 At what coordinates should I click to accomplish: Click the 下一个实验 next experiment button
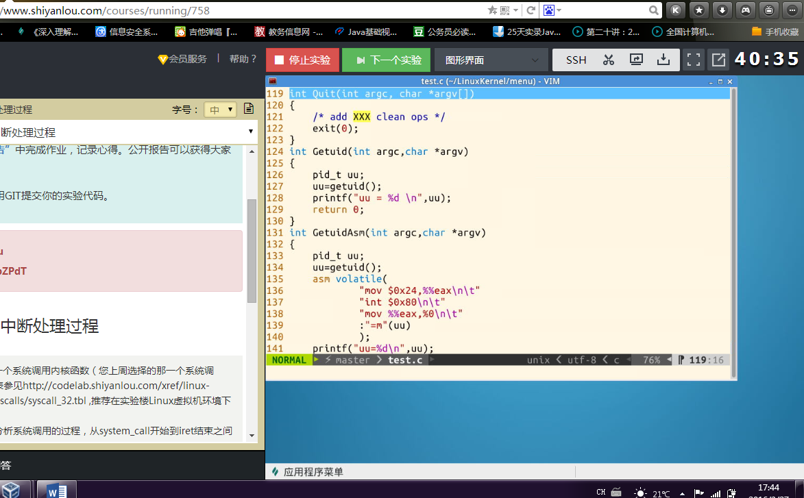click(386, 60)
